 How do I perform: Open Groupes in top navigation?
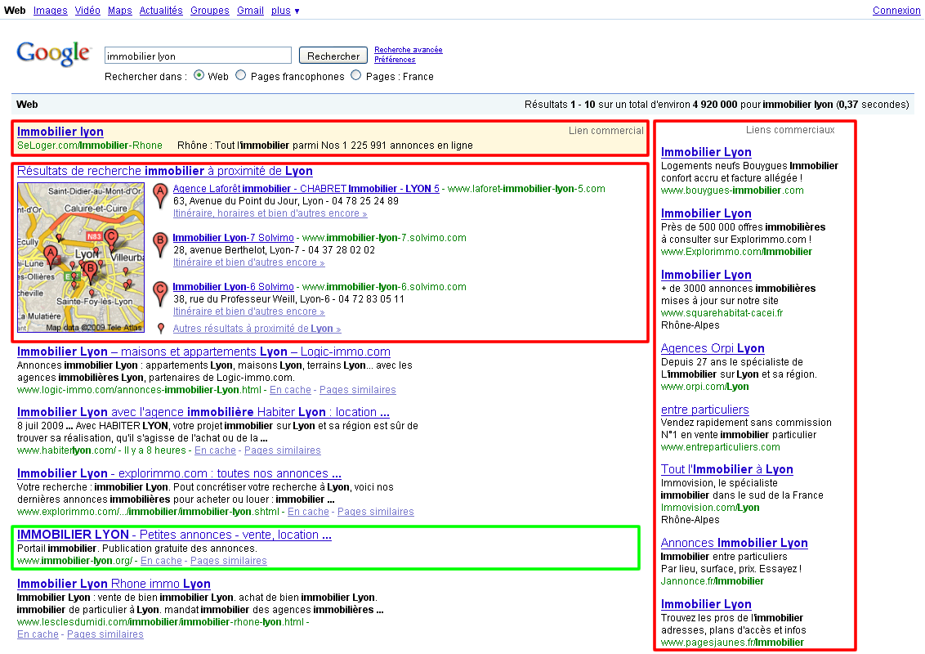[x=209, y=11]
